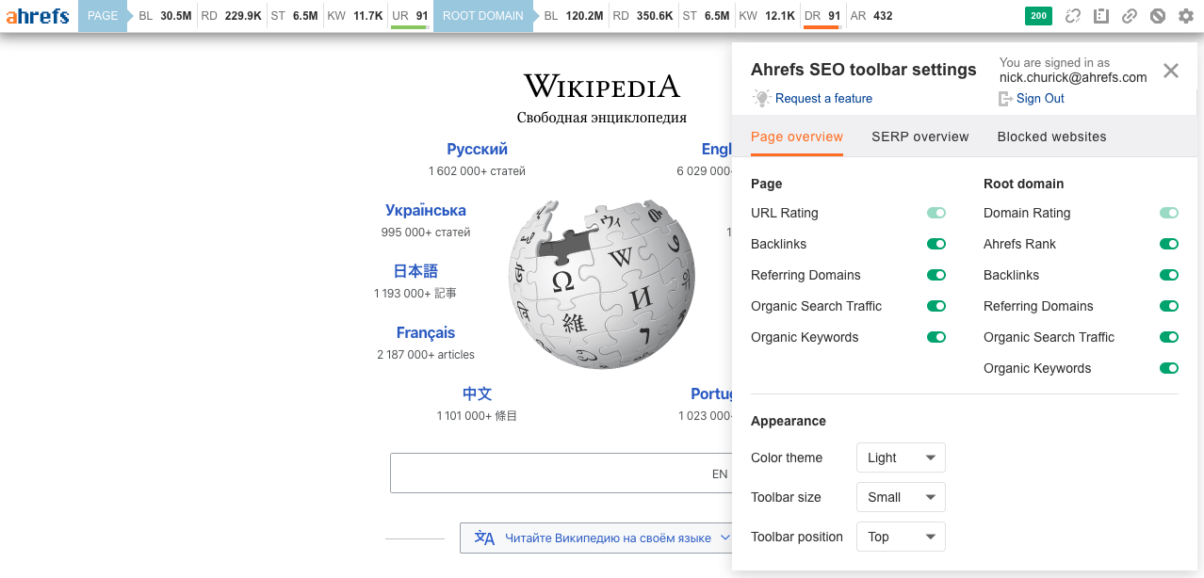1204x578 pixels.
Task: Click the block website icon
Action: pyautogui.click(x=1157, y=16)
